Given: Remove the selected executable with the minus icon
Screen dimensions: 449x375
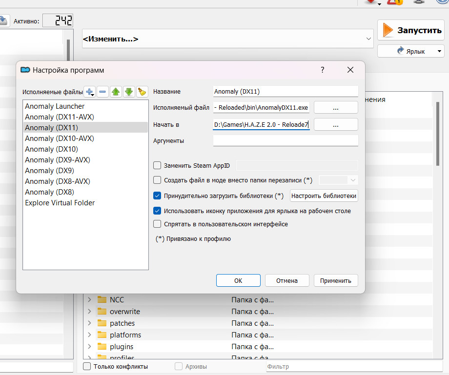Looking at the screenshot, I should tap(102, 92).
